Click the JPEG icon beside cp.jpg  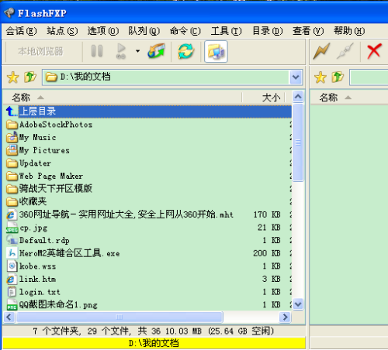[12, 228]
